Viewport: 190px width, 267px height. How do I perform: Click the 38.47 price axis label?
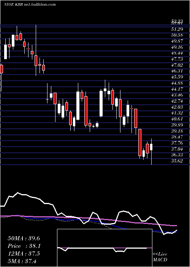pyautogui.click(x=177, y=137)
